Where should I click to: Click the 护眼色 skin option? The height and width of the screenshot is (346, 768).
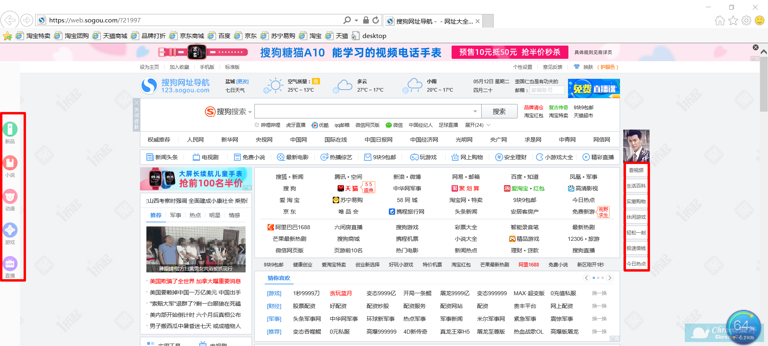(x=608, y=67)
